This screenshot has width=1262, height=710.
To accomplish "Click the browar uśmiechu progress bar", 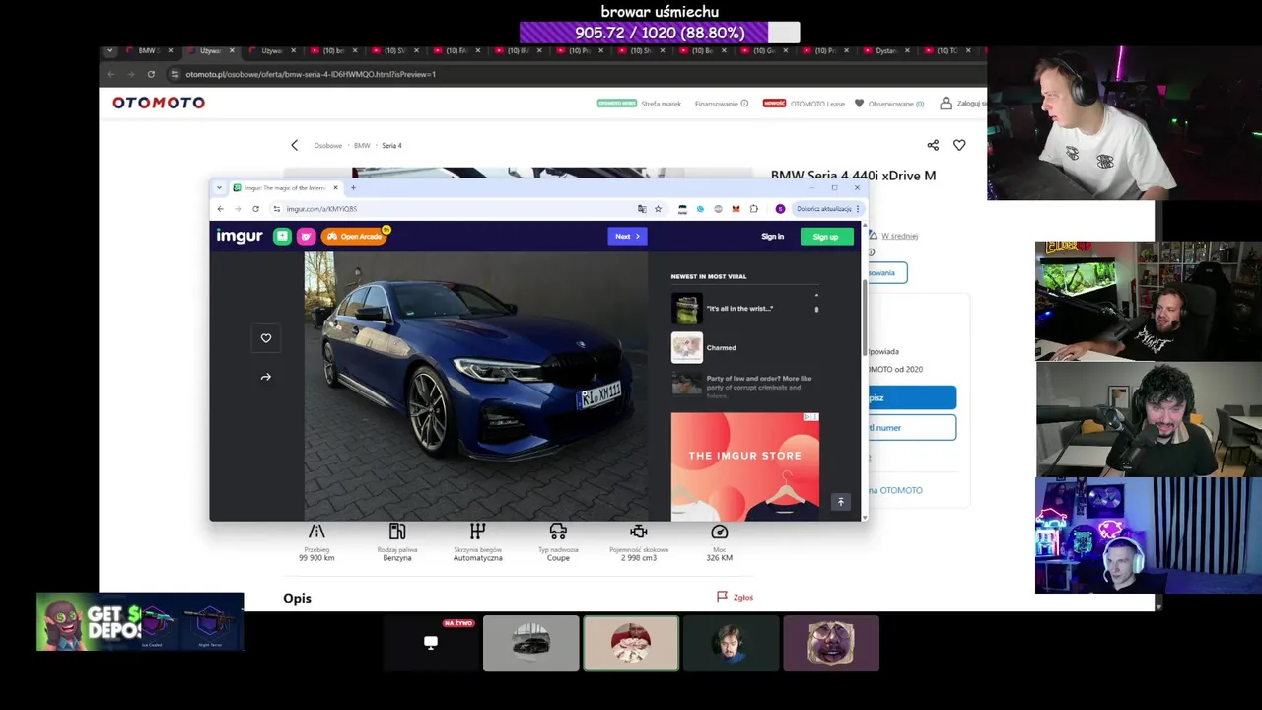I will 660,33.
